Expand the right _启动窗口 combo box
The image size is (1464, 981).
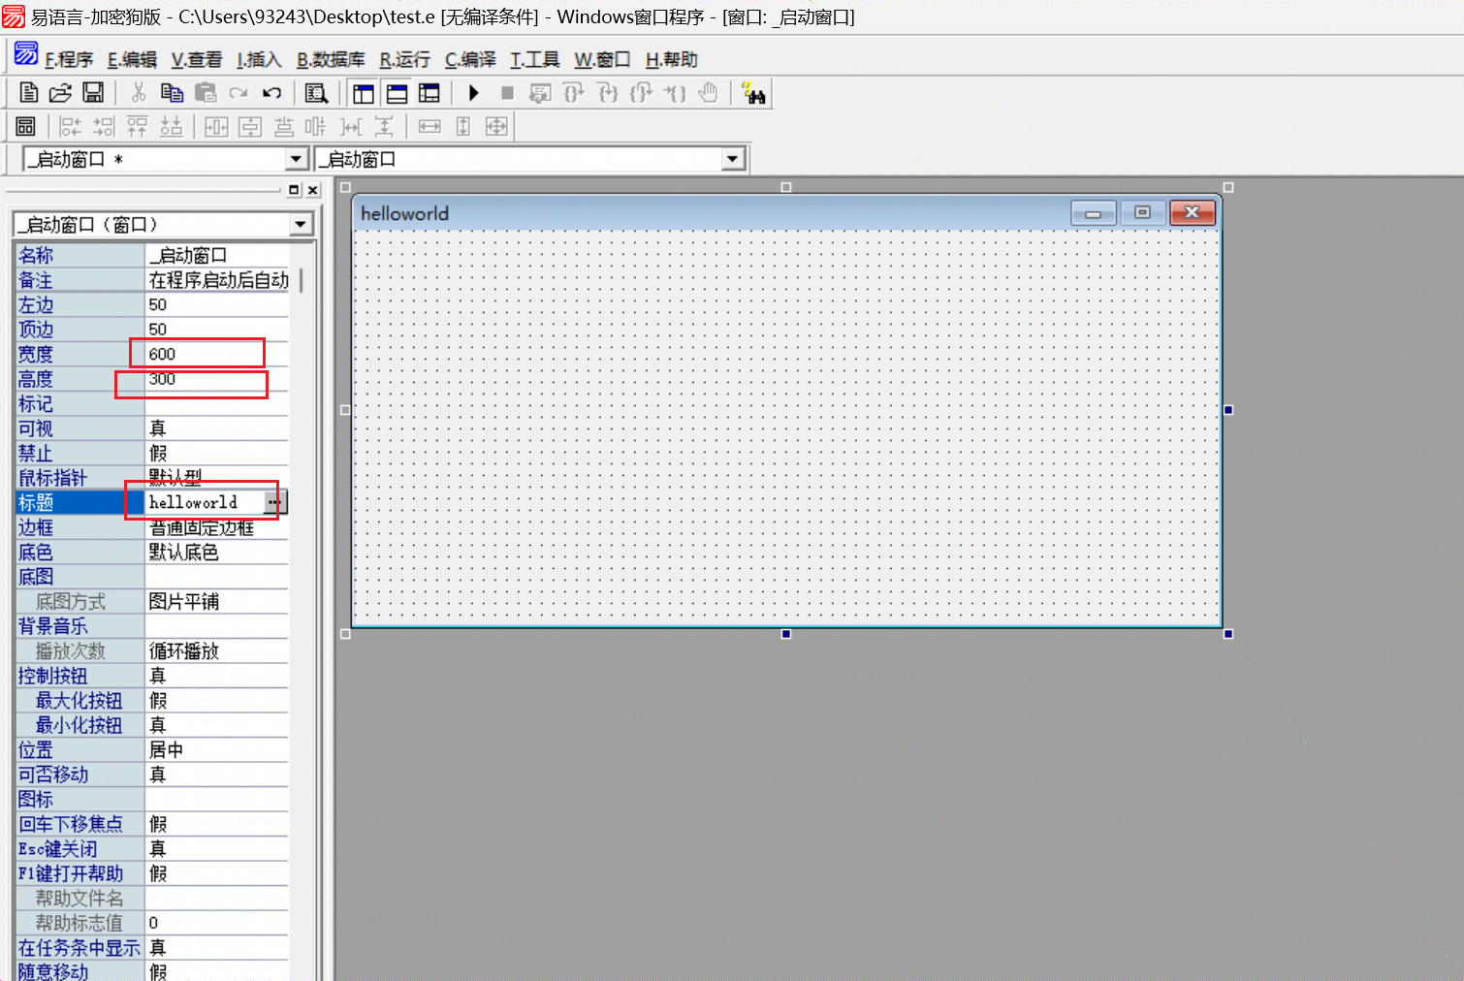[x=733, y=159]
